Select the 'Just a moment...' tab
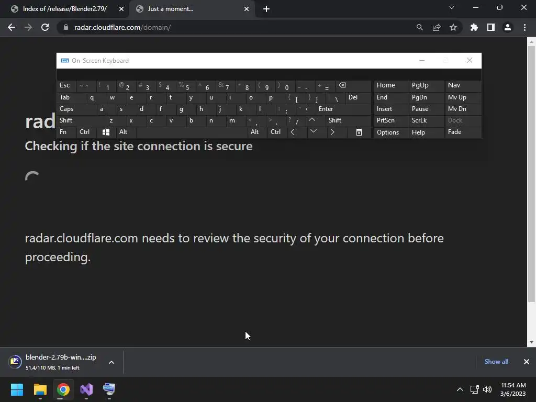This screenshot has width=536, height=402. coord(192,9)
